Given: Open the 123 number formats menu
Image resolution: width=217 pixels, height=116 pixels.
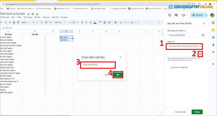Looking at the screenshot, I should point(50,22).
